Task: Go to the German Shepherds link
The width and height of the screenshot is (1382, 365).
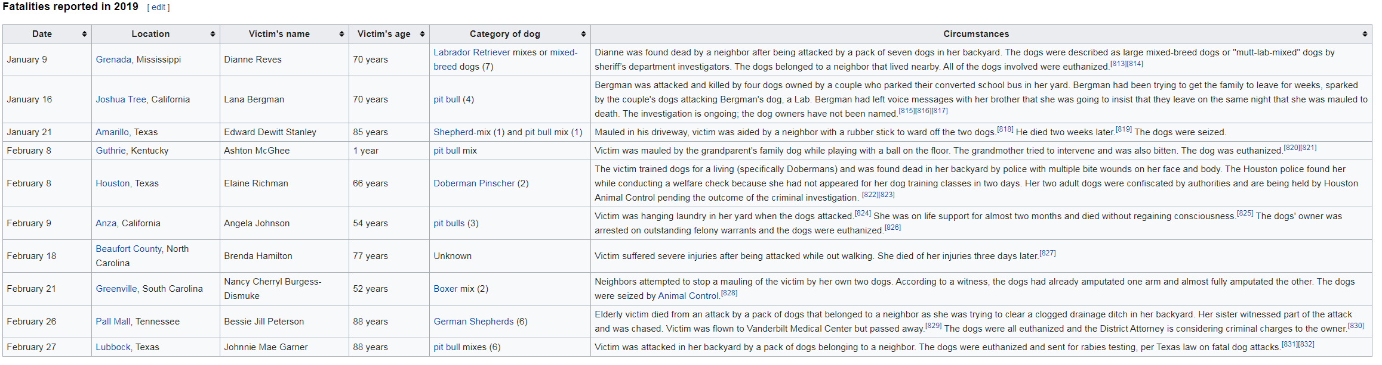Action: [x=473, y=322]
